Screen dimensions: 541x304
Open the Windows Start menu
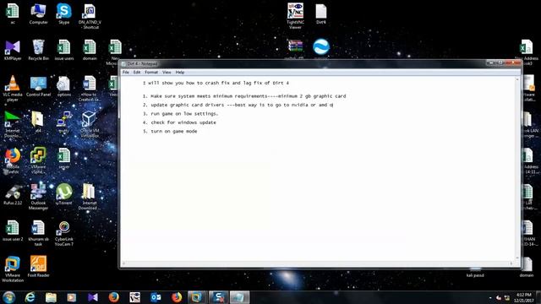click(x=9, y=296)
